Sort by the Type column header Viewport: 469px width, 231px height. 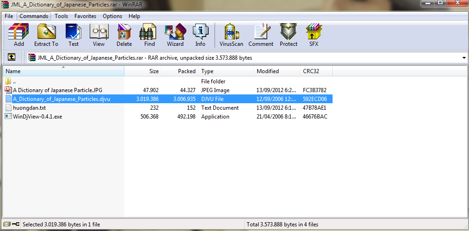coord(226,71)
